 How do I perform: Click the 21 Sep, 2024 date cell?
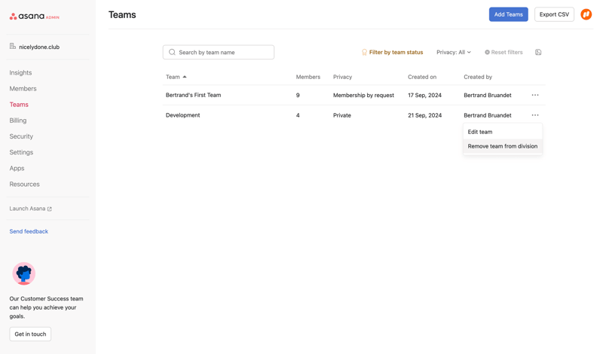click(x=424, y=115)
